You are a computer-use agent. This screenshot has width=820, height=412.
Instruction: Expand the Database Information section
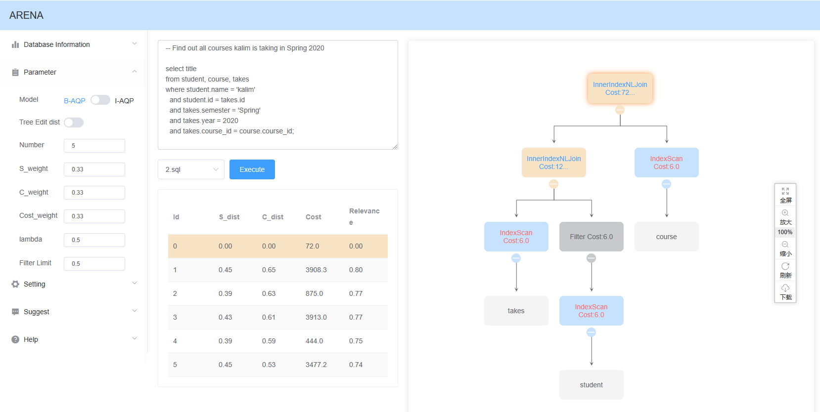(74, 44)
